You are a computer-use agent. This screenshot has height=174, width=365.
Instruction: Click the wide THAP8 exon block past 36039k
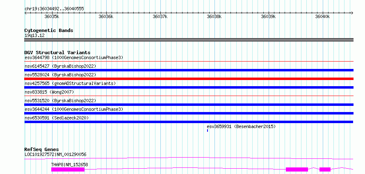(297, 169)
